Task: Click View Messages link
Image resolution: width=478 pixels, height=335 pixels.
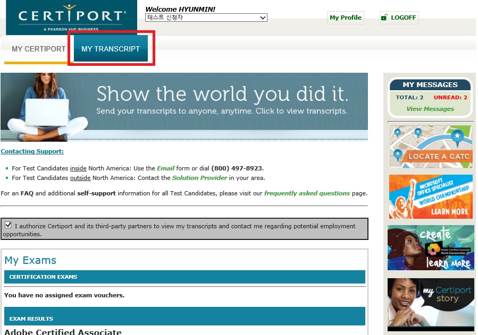Action: (x=430, y=109)
